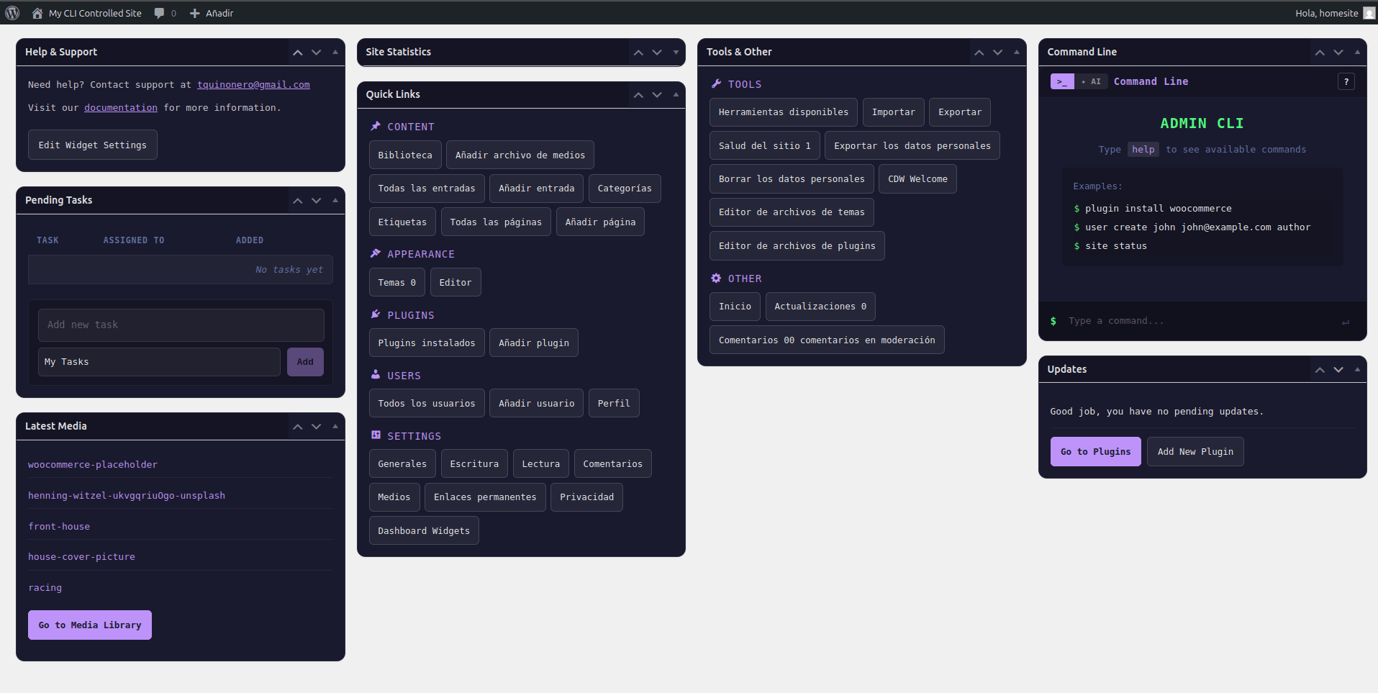Open the documentation link in Help & Support
The image size is (1378, 693).
[120, 107]
